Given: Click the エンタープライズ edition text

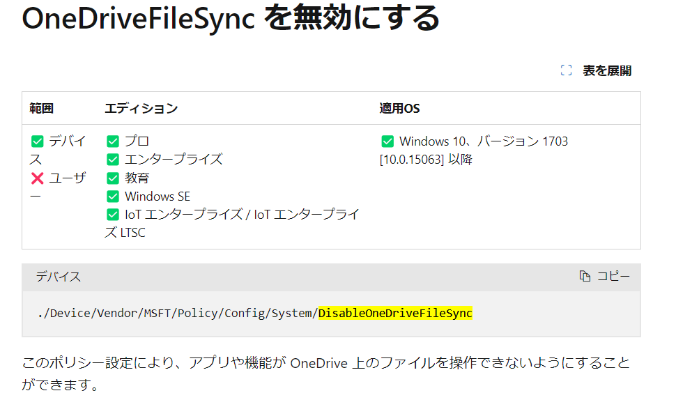Looking at the screenshot, I should tap(174, 160).
